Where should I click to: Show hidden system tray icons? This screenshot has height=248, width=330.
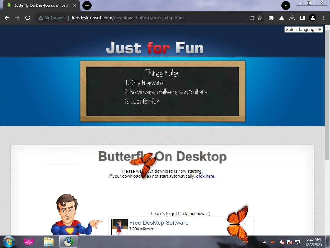[264, 242]
